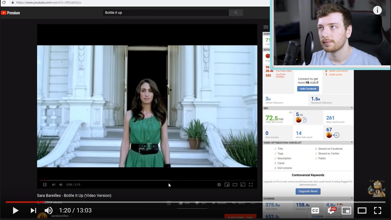Click the 'reddit posts' label
Screen dimensions: 391x220
coord(336,75)
